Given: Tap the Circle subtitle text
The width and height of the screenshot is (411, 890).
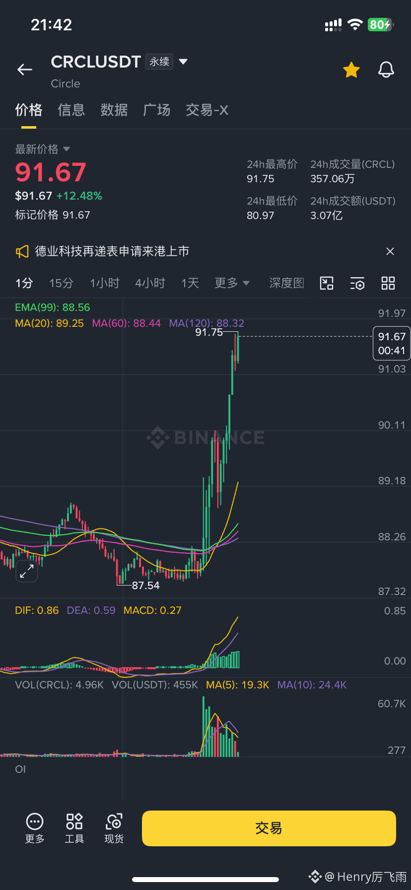Looking at the screenshot, I should [x=66, y=83].
